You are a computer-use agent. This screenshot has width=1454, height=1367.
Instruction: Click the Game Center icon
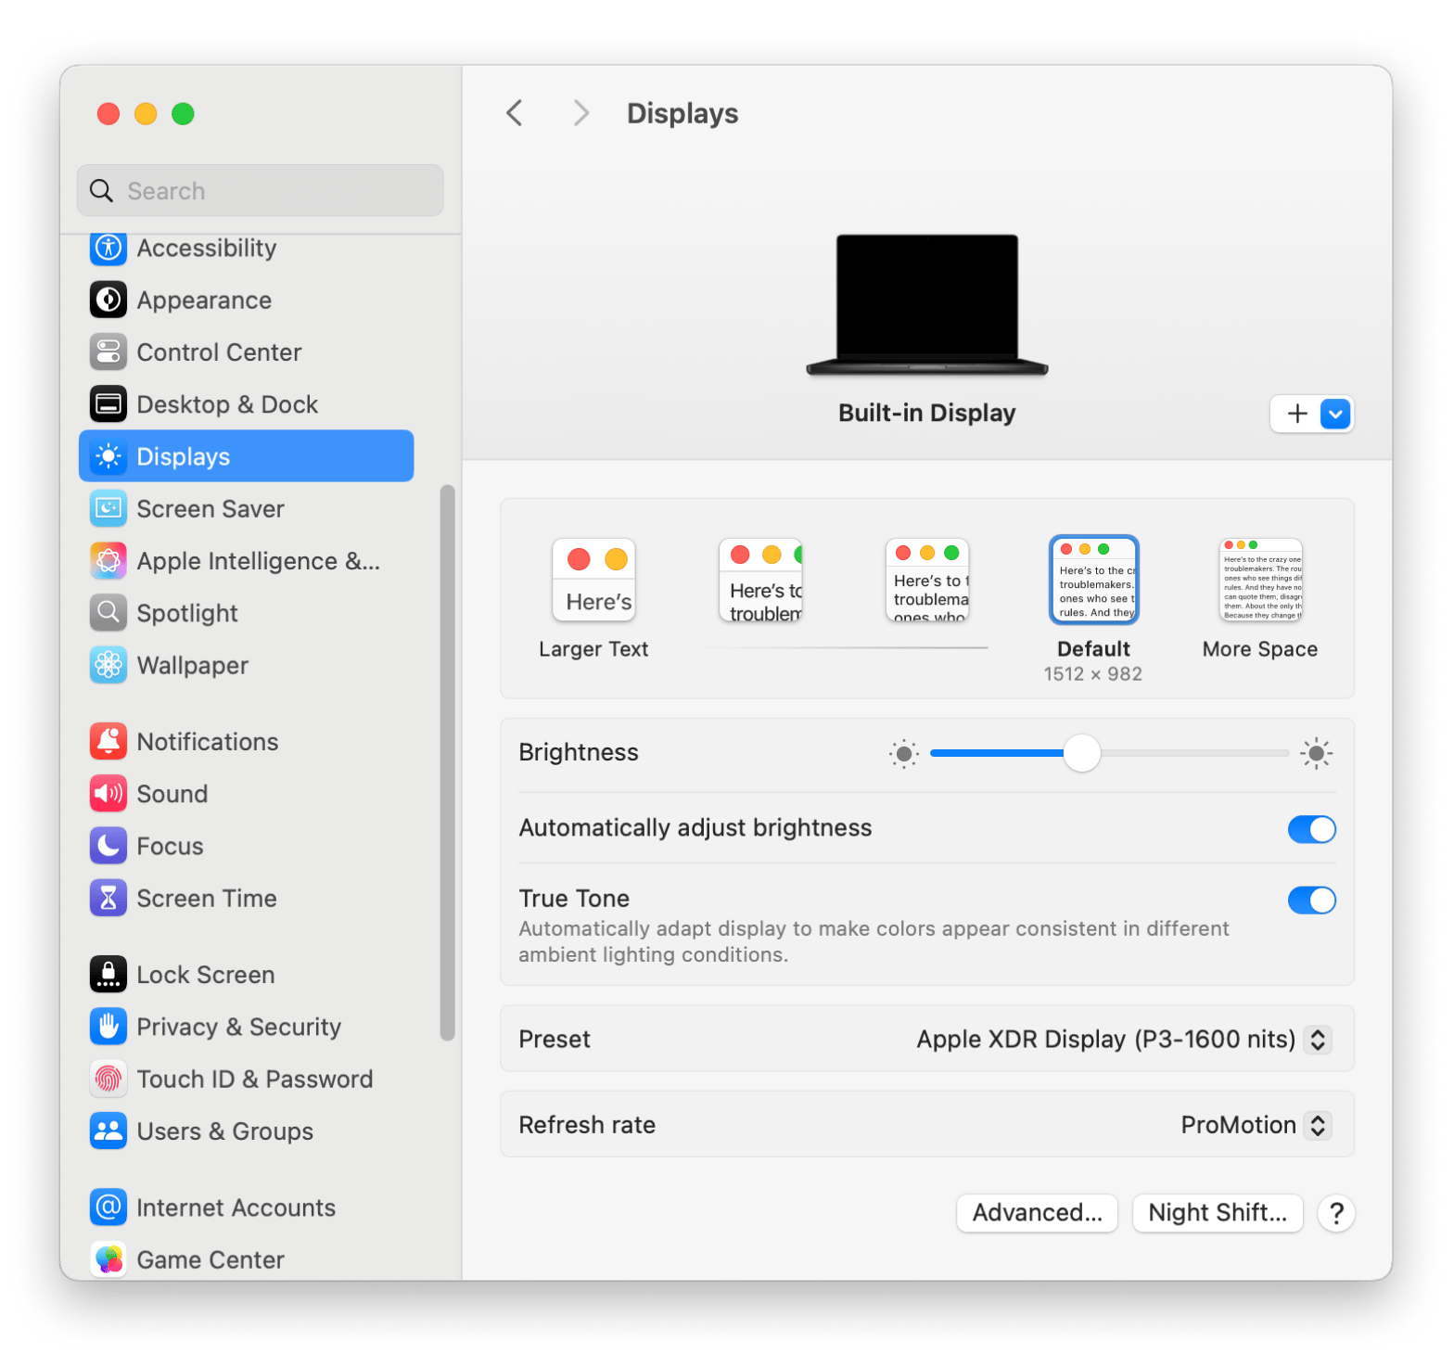pyautogui.click(x=108, y=1258)
